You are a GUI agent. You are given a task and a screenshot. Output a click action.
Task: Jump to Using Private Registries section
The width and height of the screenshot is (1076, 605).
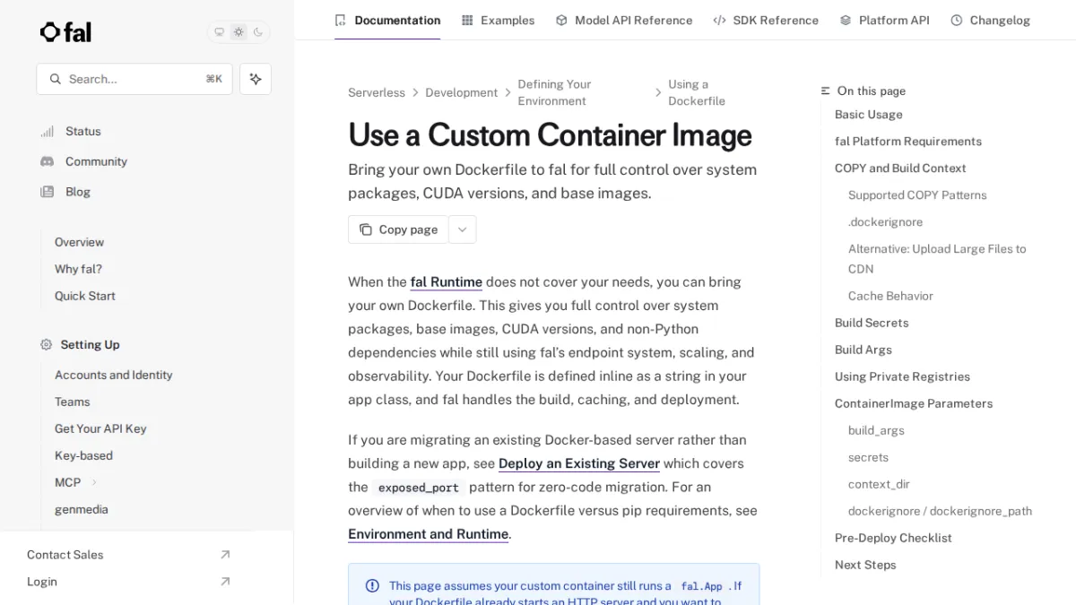[x=902, y=376]
